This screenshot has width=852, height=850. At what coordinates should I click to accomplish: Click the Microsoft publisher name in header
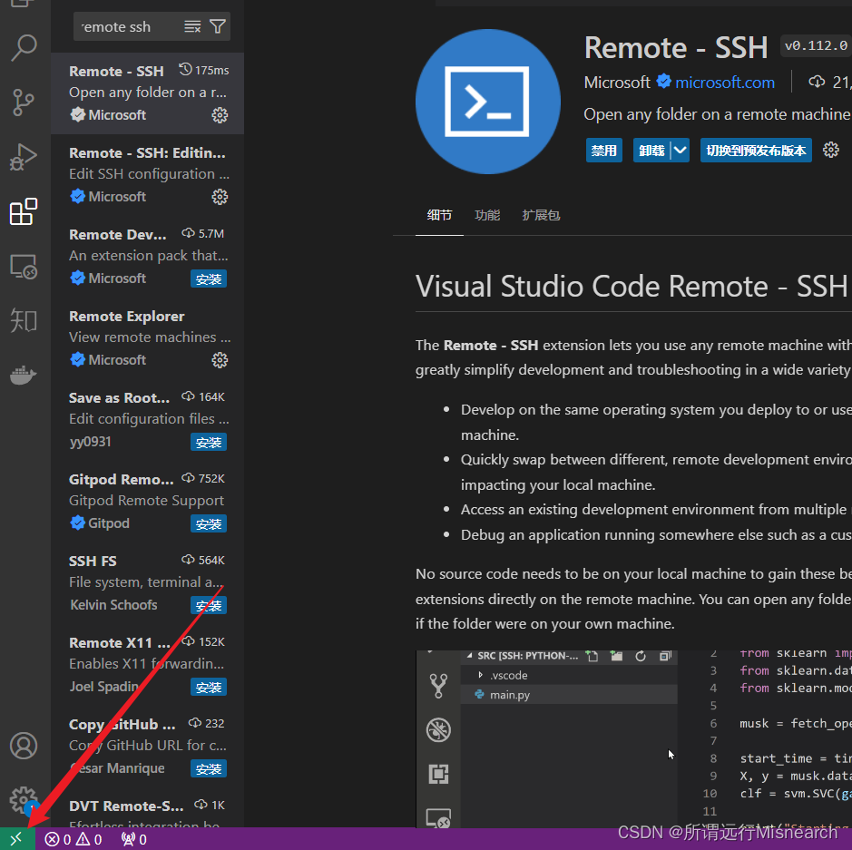617,83
